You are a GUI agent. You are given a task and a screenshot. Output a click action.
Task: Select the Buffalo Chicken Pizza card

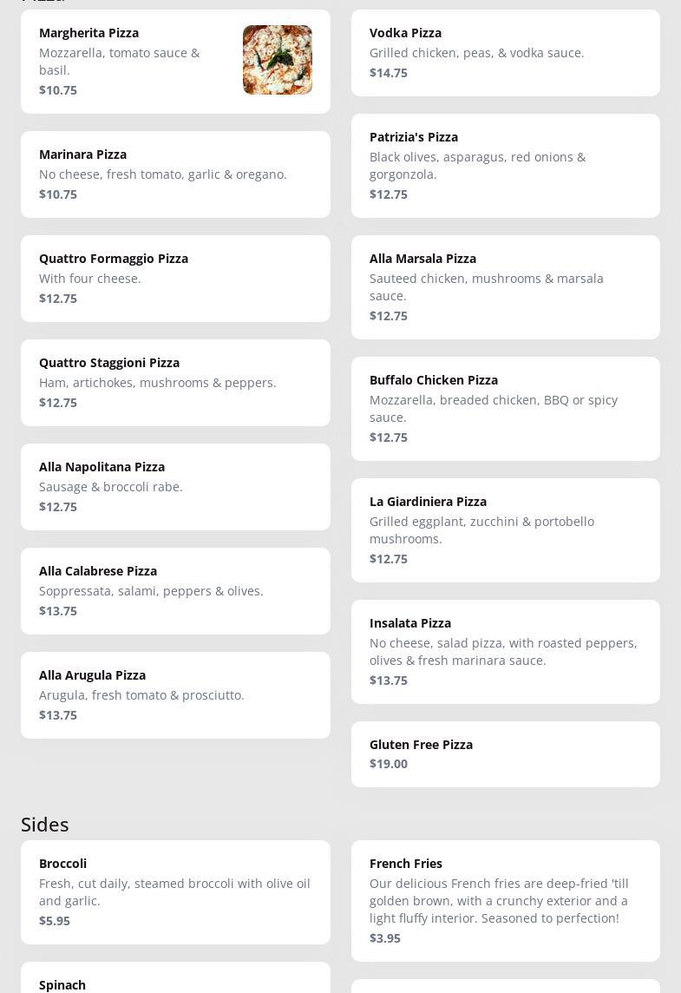tap(505, 409)
